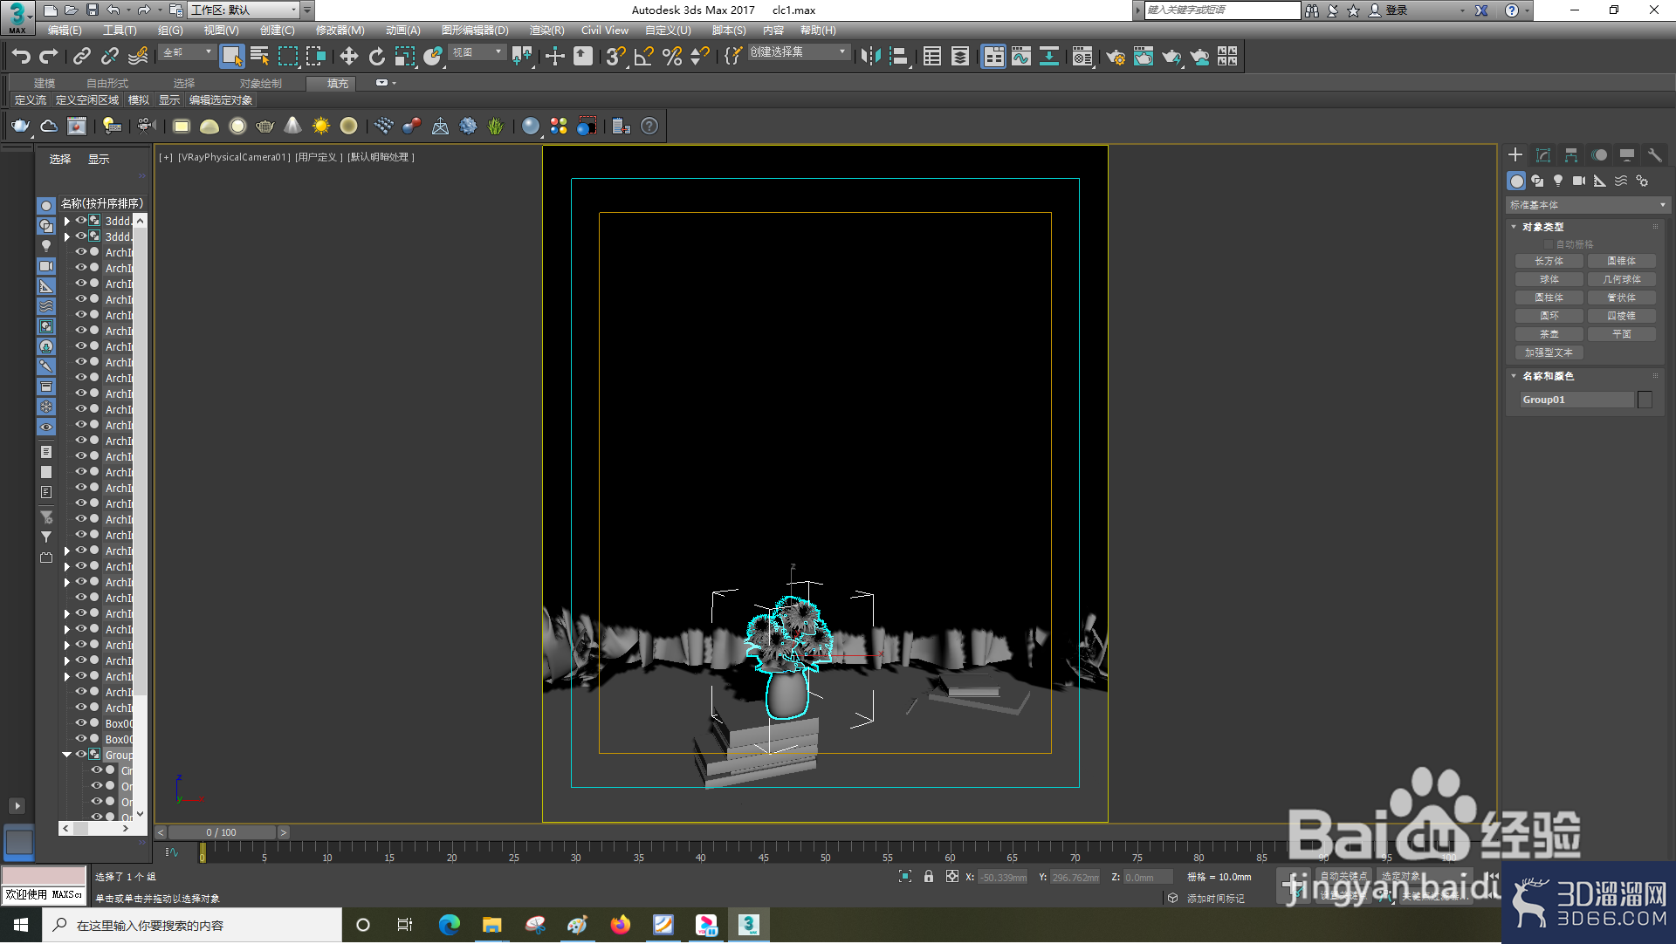Toggle visibility of first Box00 object
The height and width of the screenshot is (944, 1676).
tap(80, 723)
